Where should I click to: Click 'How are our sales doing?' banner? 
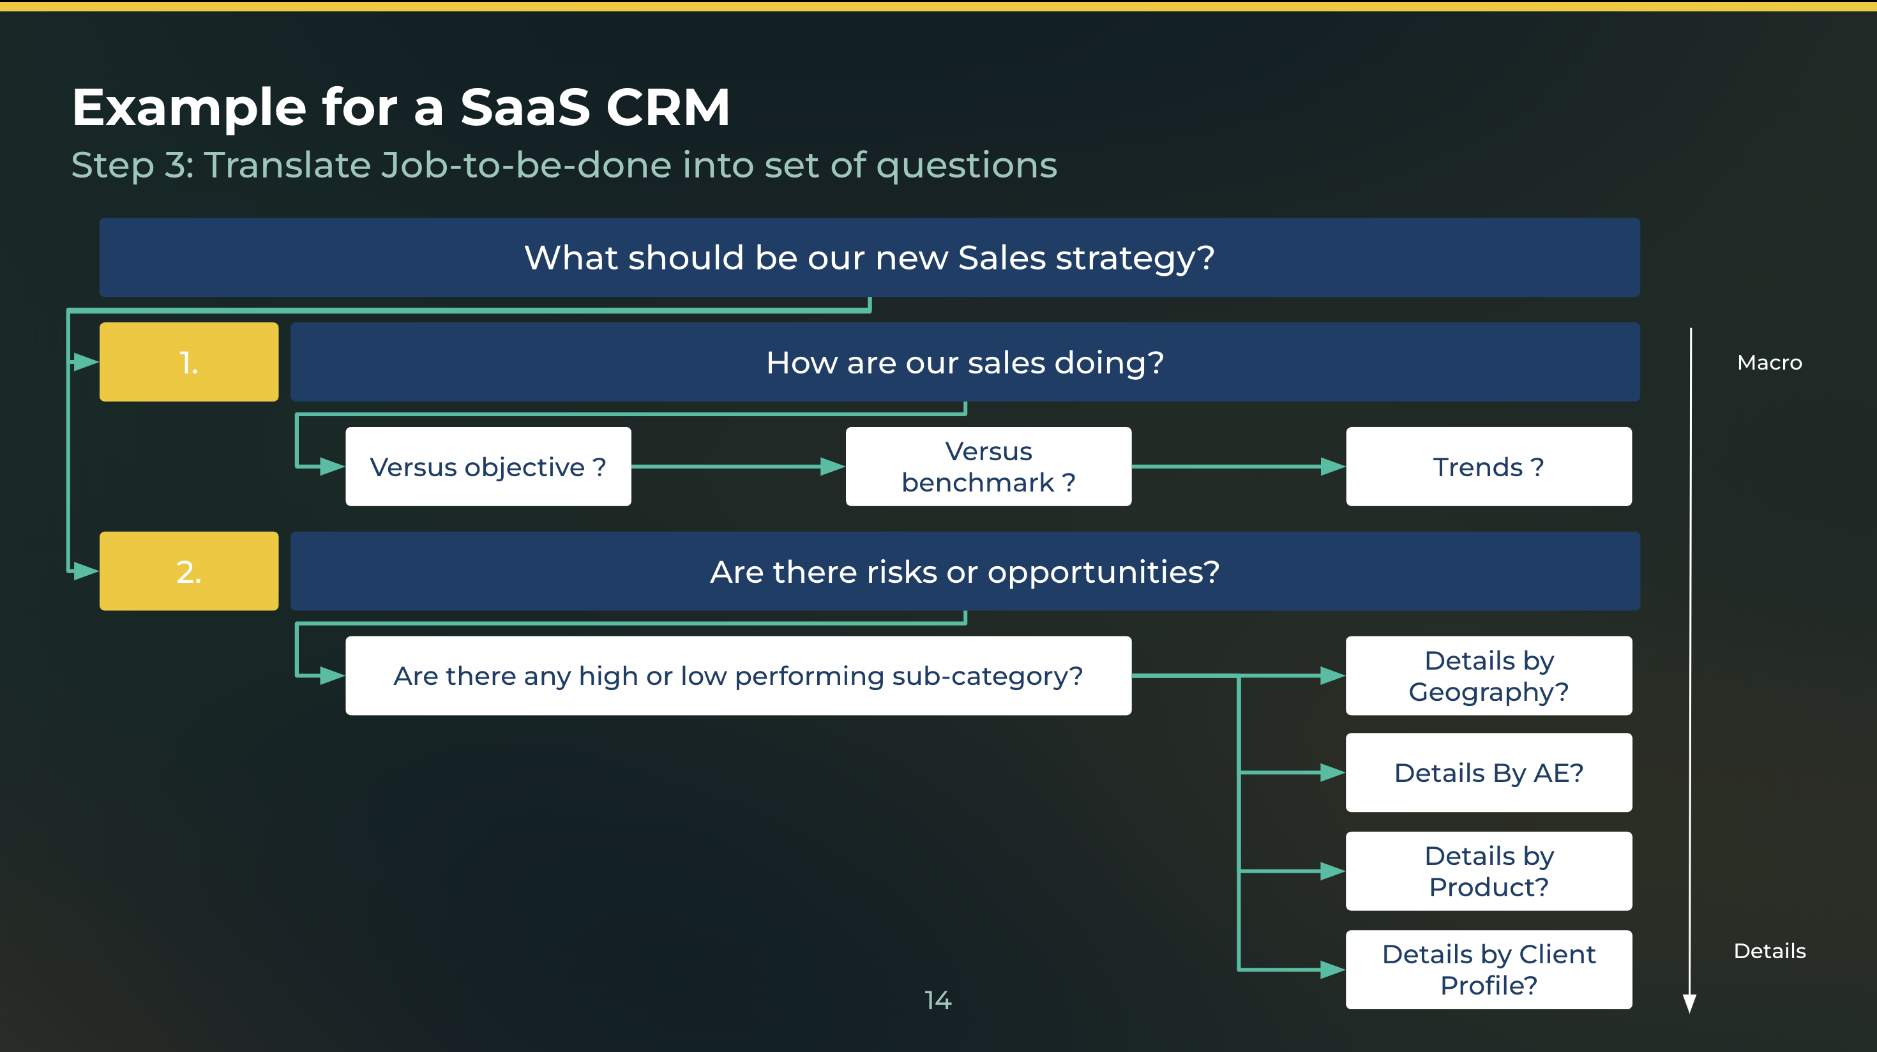964,362
